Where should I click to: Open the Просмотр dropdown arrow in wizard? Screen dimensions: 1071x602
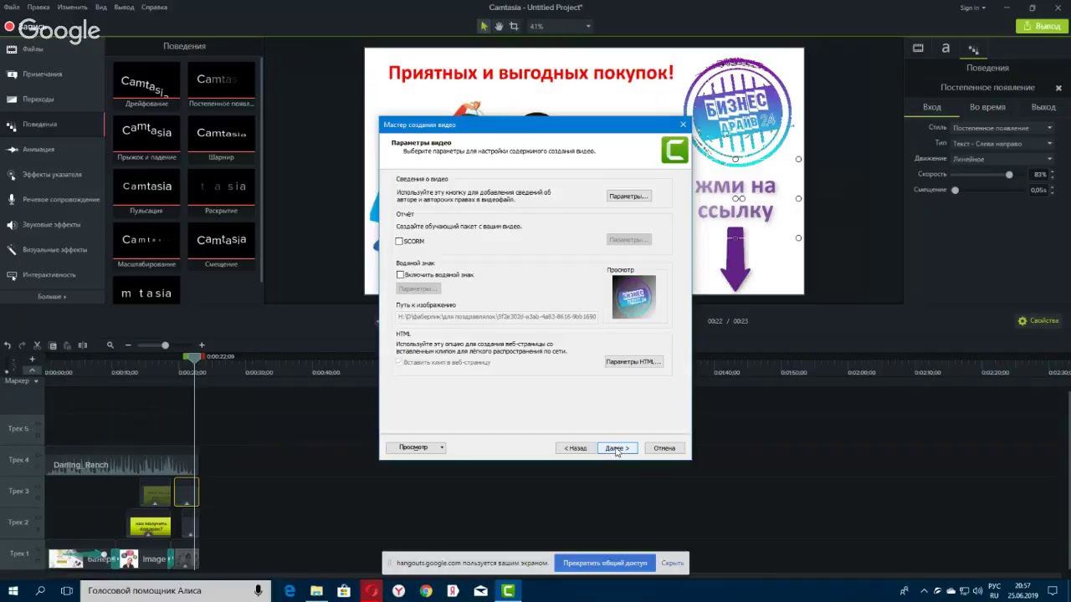tap(442, 447)
